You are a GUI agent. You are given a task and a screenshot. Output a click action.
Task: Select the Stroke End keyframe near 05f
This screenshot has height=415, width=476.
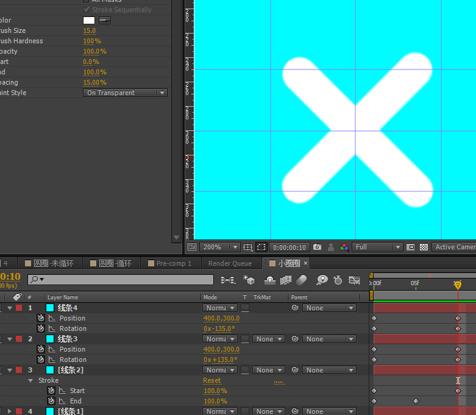tap(416, 402)
